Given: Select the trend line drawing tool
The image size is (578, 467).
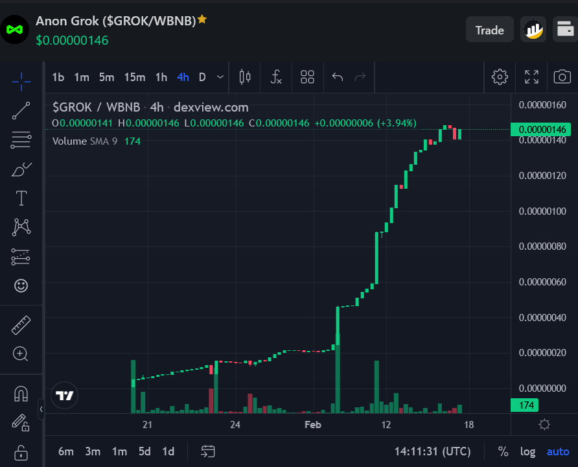Looking at the screenshot, I should pos(21,111).
